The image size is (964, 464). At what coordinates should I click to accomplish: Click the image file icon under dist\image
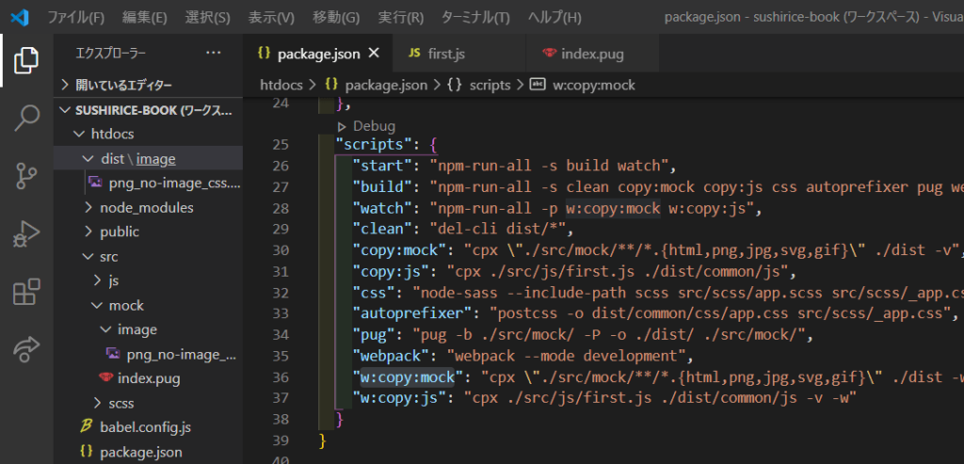click(95, 183)
